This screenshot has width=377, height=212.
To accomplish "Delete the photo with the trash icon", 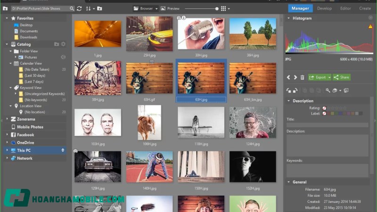I will [303, 77].
